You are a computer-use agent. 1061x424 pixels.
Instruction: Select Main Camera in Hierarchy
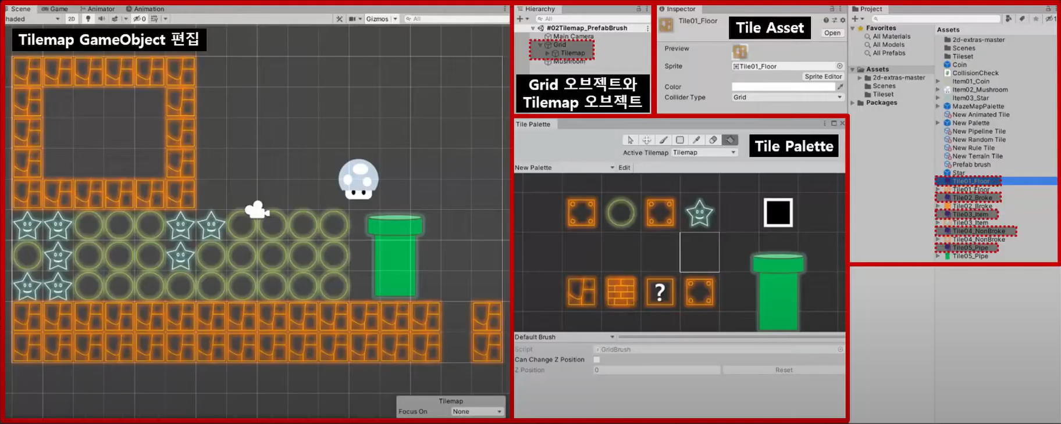coord(573,36)
